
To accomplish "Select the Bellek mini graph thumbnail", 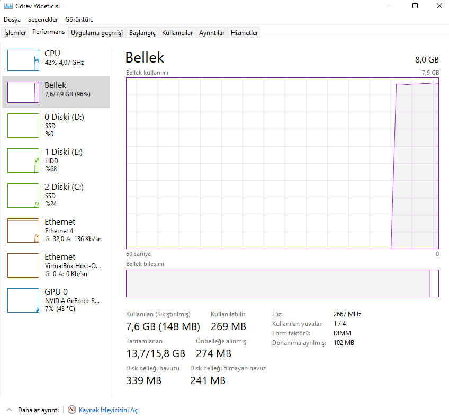I will pyautogui.click(x=23, y=92).
